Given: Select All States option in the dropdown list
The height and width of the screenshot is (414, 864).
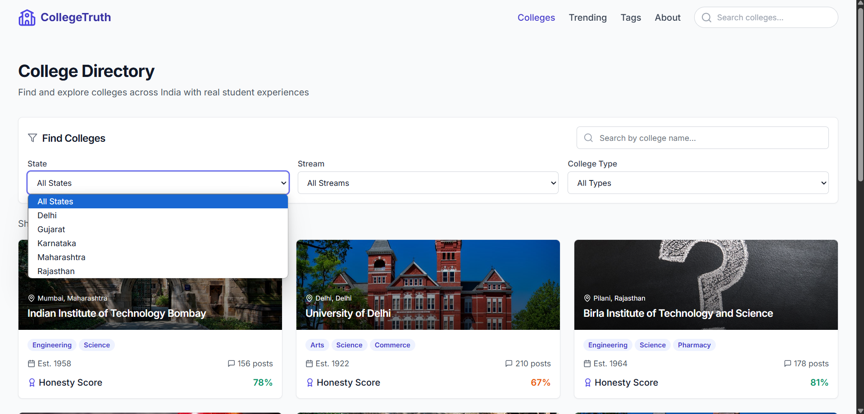Looking at the screenshot, I should [158, 202].
